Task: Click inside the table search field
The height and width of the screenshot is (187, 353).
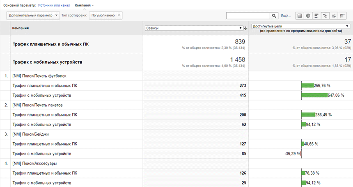Action: [248, 16]
